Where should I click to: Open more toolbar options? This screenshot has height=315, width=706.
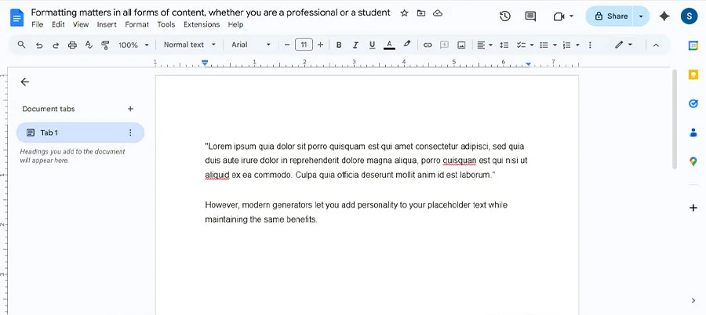tap(590, 45)
